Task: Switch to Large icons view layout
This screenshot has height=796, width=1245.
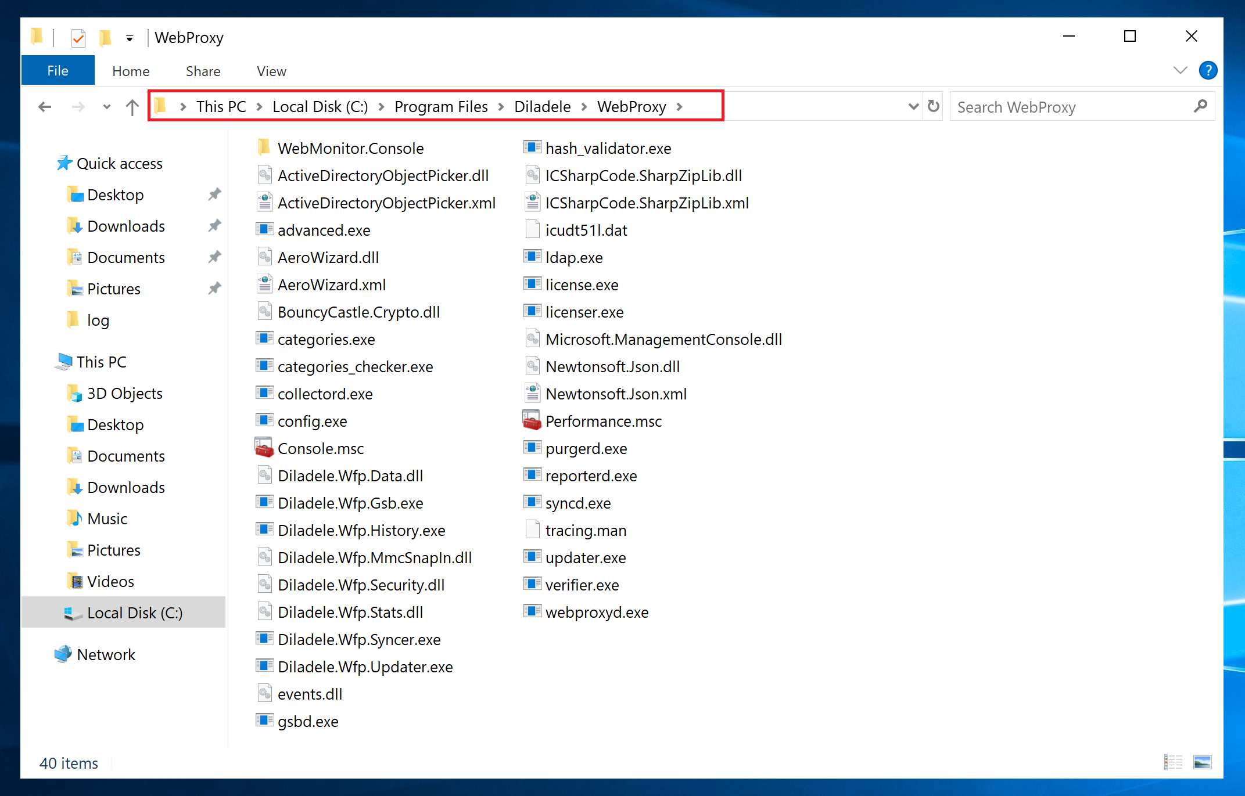Action: [1202, 762]
